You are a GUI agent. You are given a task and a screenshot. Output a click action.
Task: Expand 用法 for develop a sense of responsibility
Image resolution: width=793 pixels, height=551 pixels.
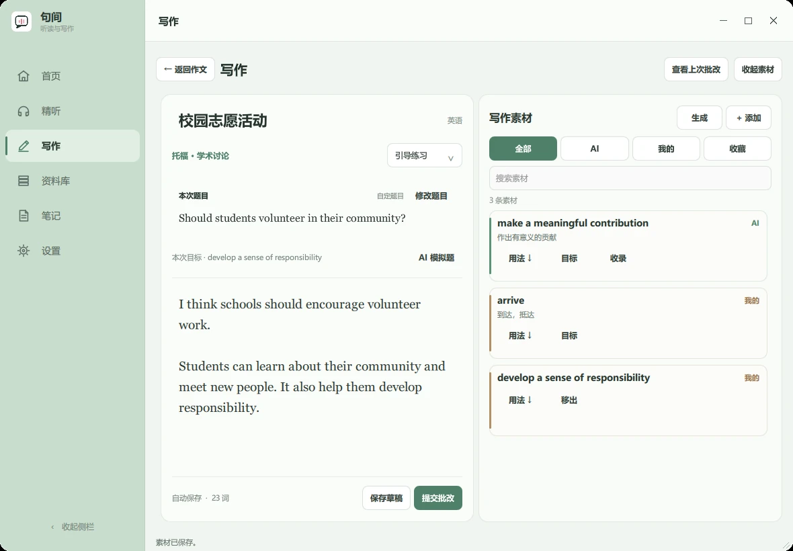520,400
